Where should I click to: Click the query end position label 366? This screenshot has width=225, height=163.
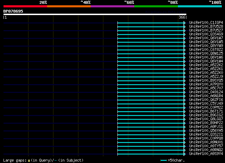pos(182,17)
